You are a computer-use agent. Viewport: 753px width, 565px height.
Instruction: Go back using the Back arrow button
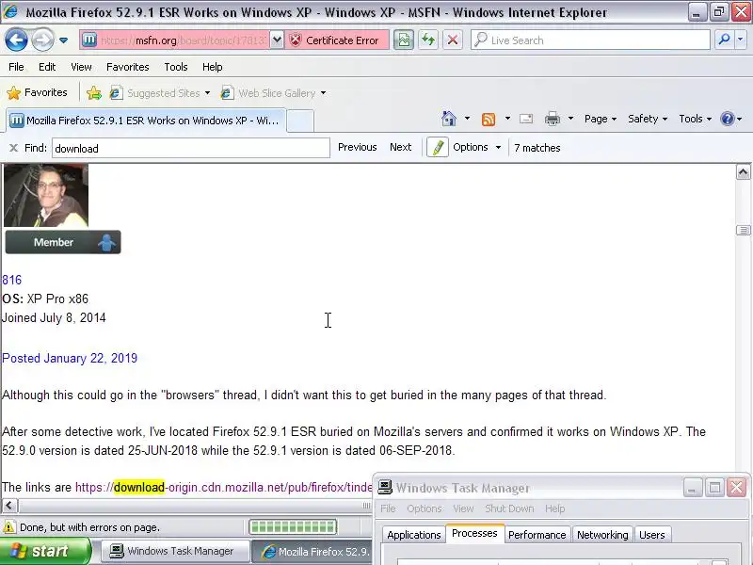coord(16,40)
